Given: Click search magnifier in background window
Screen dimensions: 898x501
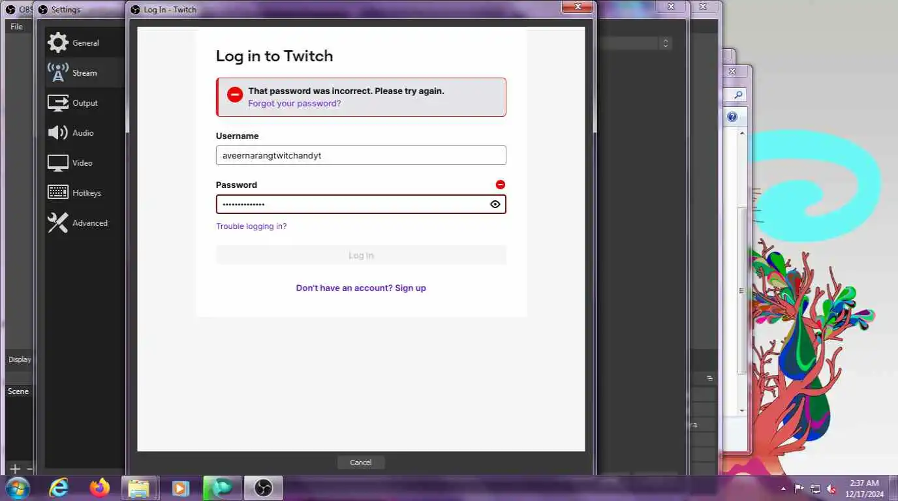Looking at the screenshot, I should click(x=738, y=95).
